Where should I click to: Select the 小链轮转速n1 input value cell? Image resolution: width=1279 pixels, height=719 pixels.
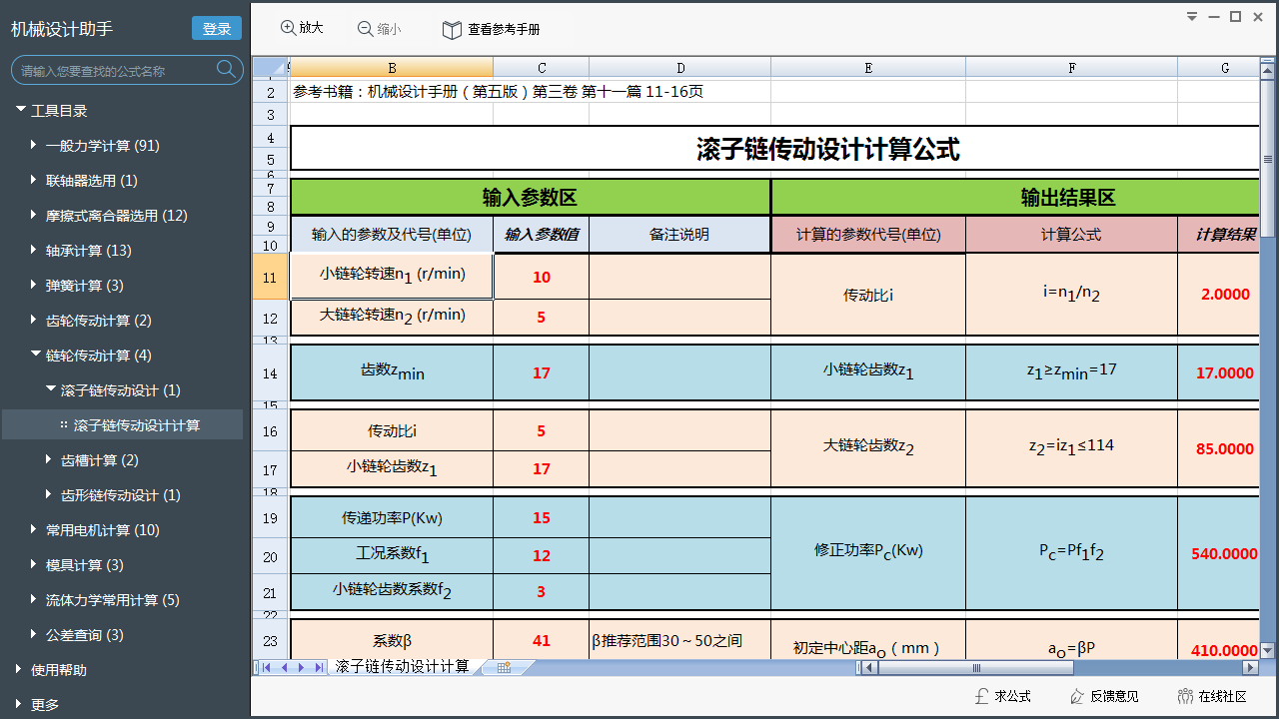[x=541, y=277]
